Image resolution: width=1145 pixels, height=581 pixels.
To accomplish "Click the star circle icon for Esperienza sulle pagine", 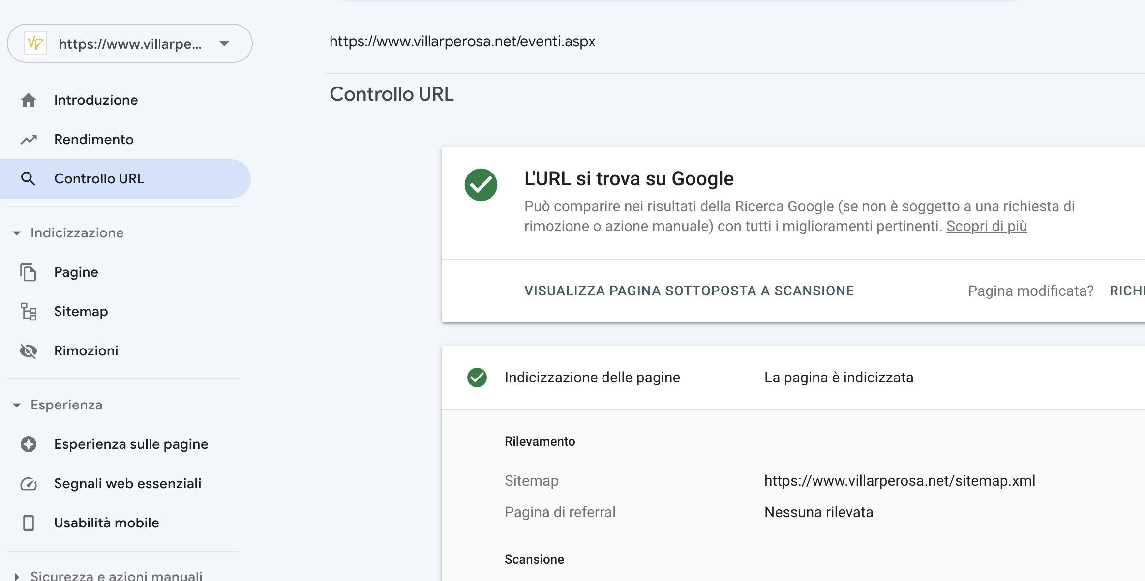I will pos(29,444).
